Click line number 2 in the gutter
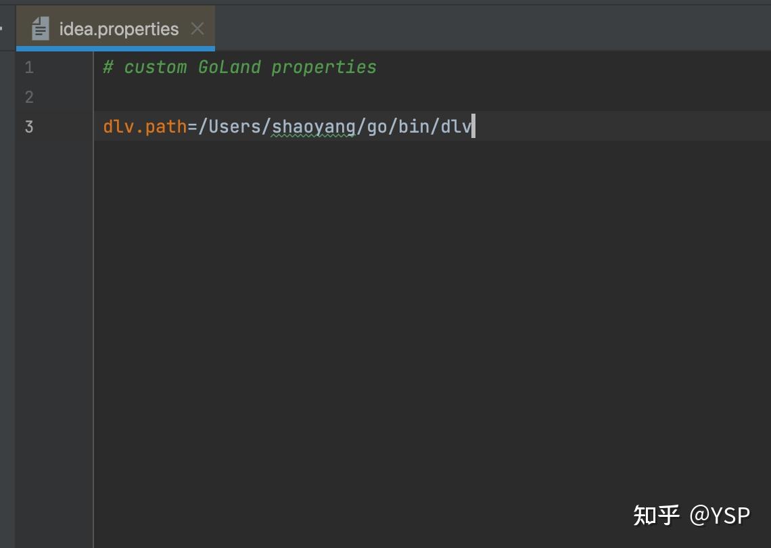Viewport: 771px width, 548px height. tap(29, 97)
